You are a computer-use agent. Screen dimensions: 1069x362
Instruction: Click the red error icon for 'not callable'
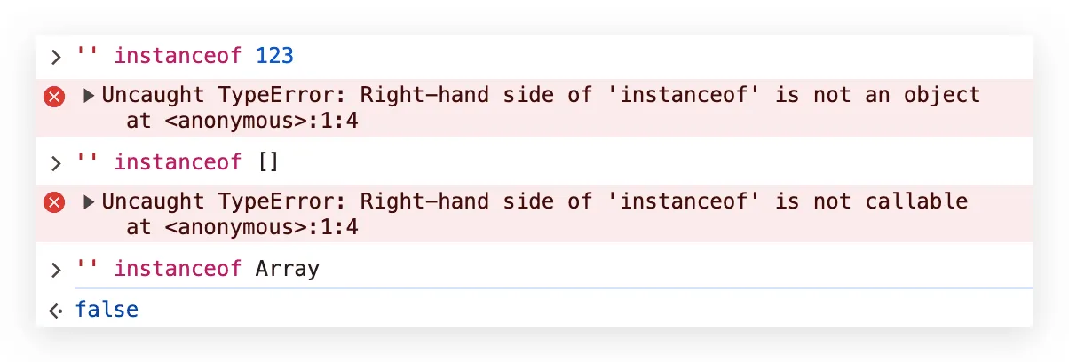(54, 203)
